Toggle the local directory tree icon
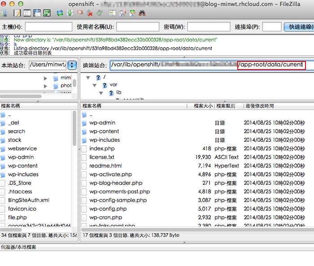The height and width of the screenshot is (266, 314). click(x=27, y=13)
